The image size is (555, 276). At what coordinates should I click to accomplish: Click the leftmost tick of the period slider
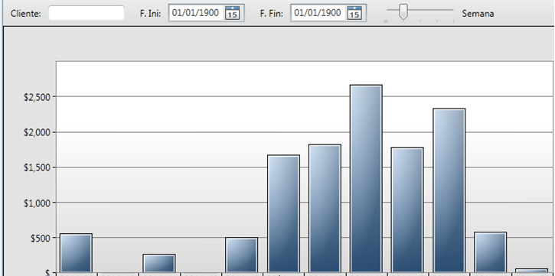386,21
